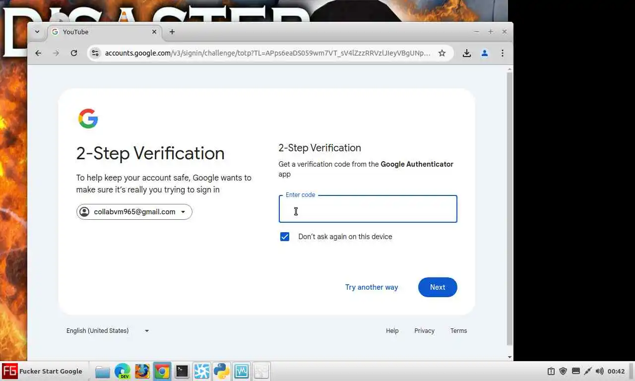Image resolution: width=635 pixels, height=381 pixels.
Task: Click the shield tray icon
Action: pyautogui.click(x=563, y=371)
